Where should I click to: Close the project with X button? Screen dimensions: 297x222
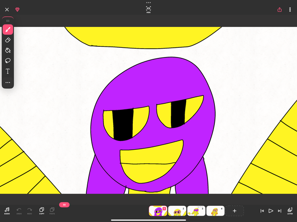7,9
